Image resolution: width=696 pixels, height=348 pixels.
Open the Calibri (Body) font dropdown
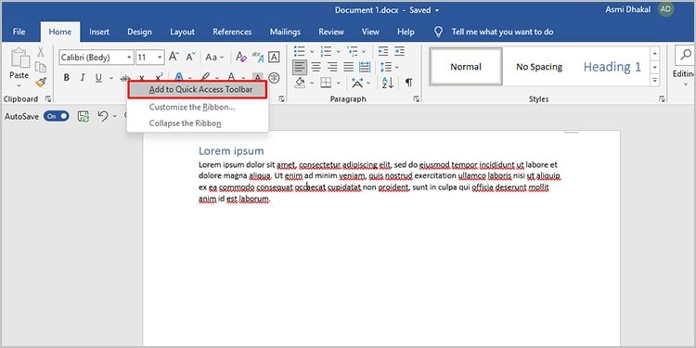(x=129, y=58)
